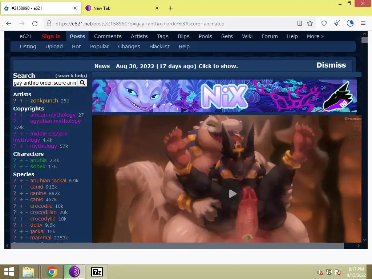Click the New Identity broom icon

point(337,23)
